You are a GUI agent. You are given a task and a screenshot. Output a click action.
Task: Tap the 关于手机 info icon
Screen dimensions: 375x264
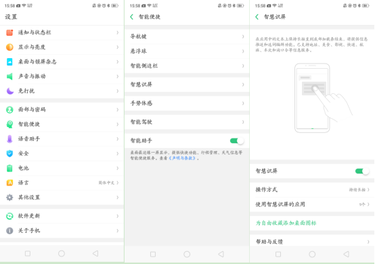9,231
